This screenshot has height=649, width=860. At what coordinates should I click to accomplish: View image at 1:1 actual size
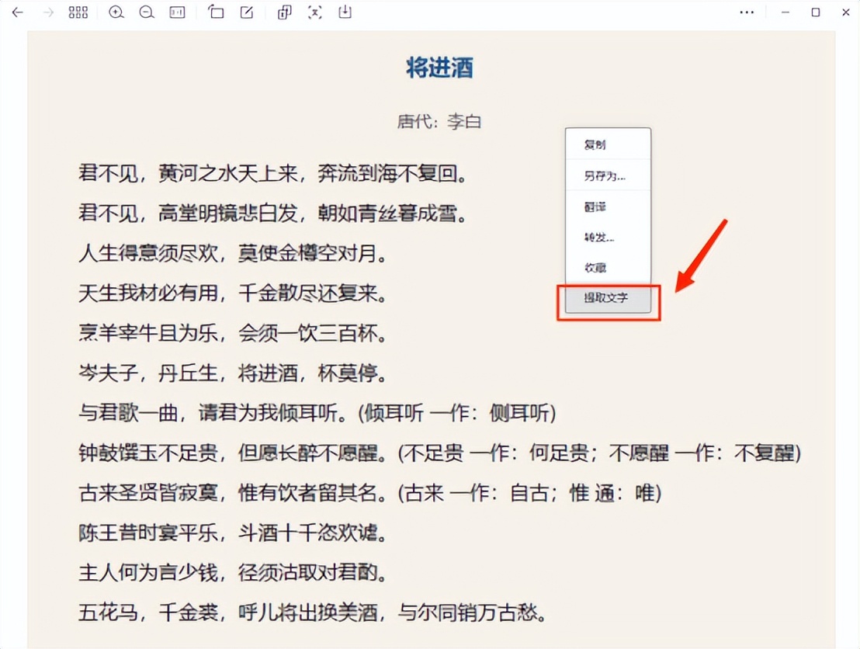(x=177, y=12)
